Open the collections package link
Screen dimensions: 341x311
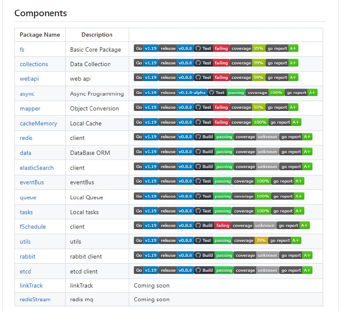tap(34, 64)
